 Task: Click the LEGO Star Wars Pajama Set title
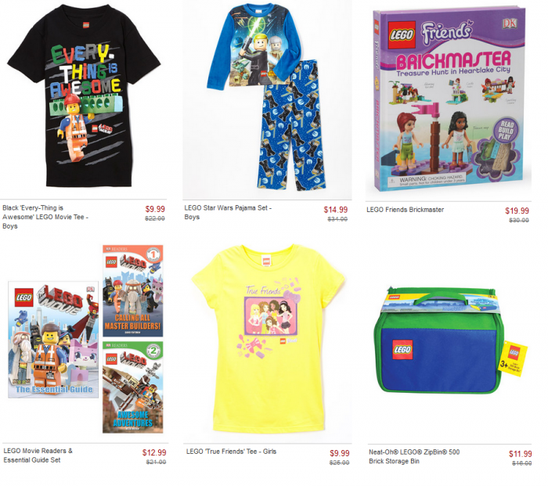pyautogui.click(x=228, y=212)
